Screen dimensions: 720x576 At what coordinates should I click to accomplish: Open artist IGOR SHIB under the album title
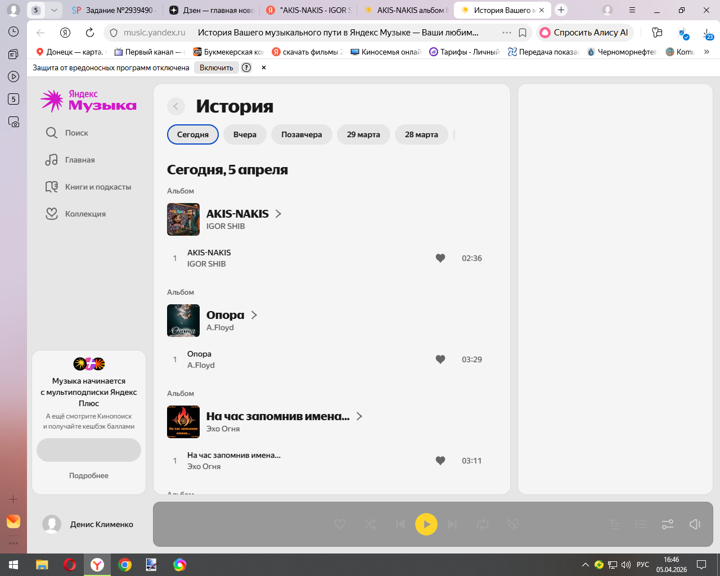coord(226,226)
